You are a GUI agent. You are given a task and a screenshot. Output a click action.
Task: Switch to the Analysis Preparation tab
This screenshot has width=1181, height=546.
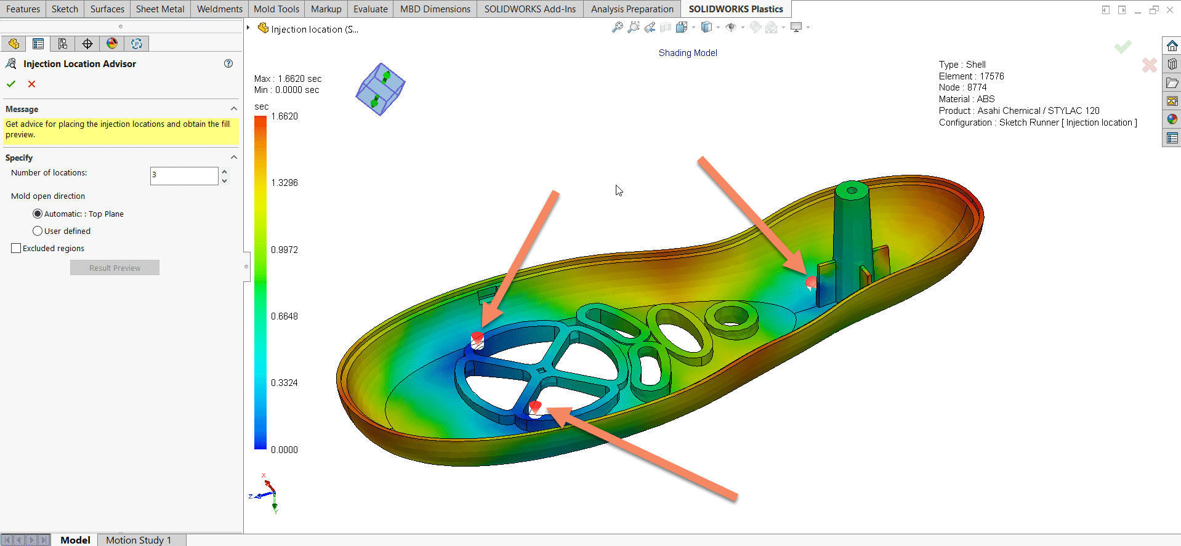pos(632,9)
